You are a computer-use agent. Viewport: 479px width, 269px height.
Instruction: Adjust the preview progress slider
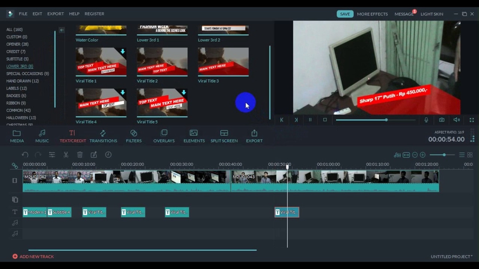coord(376,120)
